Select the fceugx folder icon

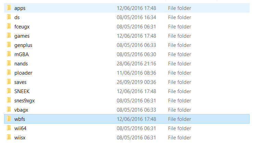click(x=9, y=26)
